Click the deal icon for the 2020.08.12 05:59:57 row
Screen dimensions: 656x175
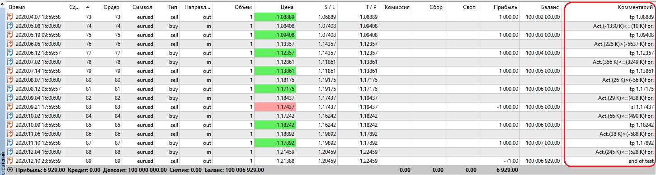10,89
